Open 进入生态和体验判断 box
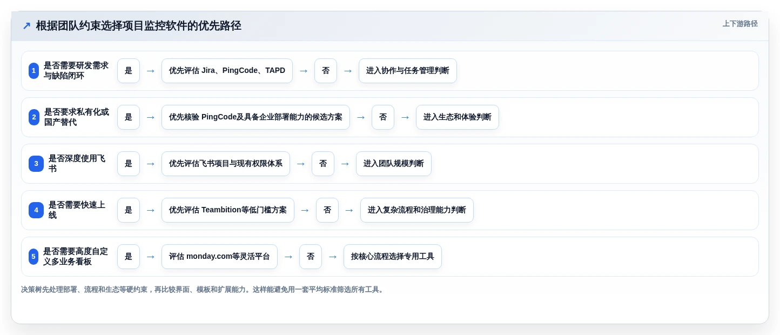 (x=458, y=117)
